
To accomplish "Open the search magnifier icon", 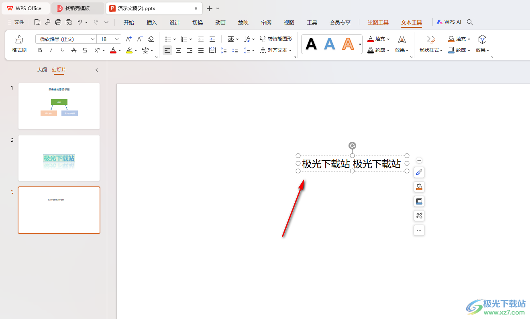I will pyautogui.click(x=470, y=22).
